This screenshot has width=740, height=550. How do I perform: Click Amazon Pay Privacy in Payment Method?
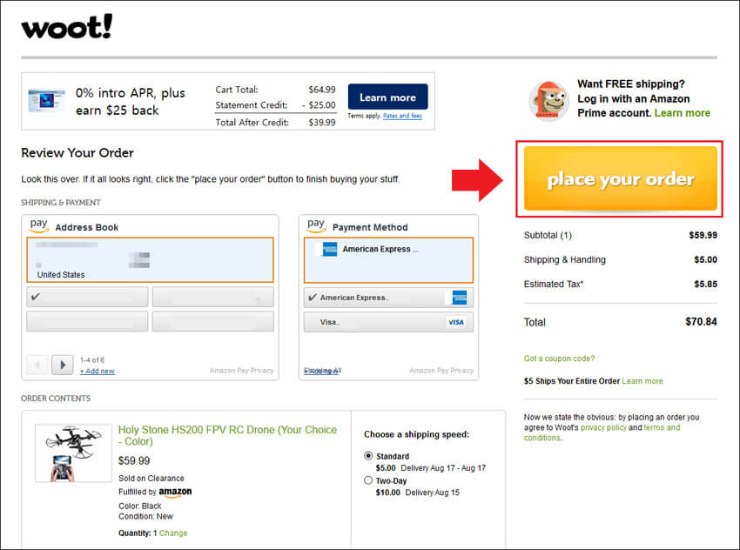click(x=441, y=371)
